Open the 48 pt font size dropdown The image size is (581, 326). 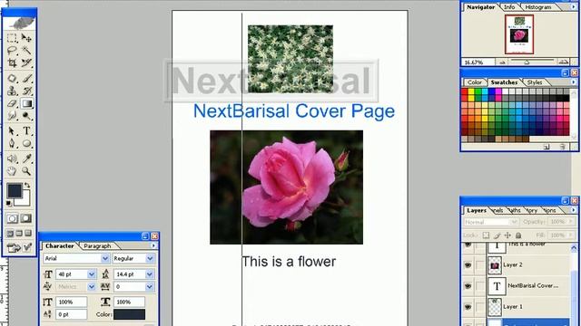coord(92,274)
